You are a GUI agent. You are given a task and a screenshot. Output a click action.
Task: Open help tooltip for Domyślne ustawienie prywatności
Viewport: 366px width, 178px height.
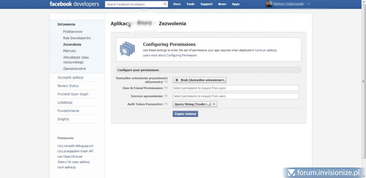click(166, 82)
